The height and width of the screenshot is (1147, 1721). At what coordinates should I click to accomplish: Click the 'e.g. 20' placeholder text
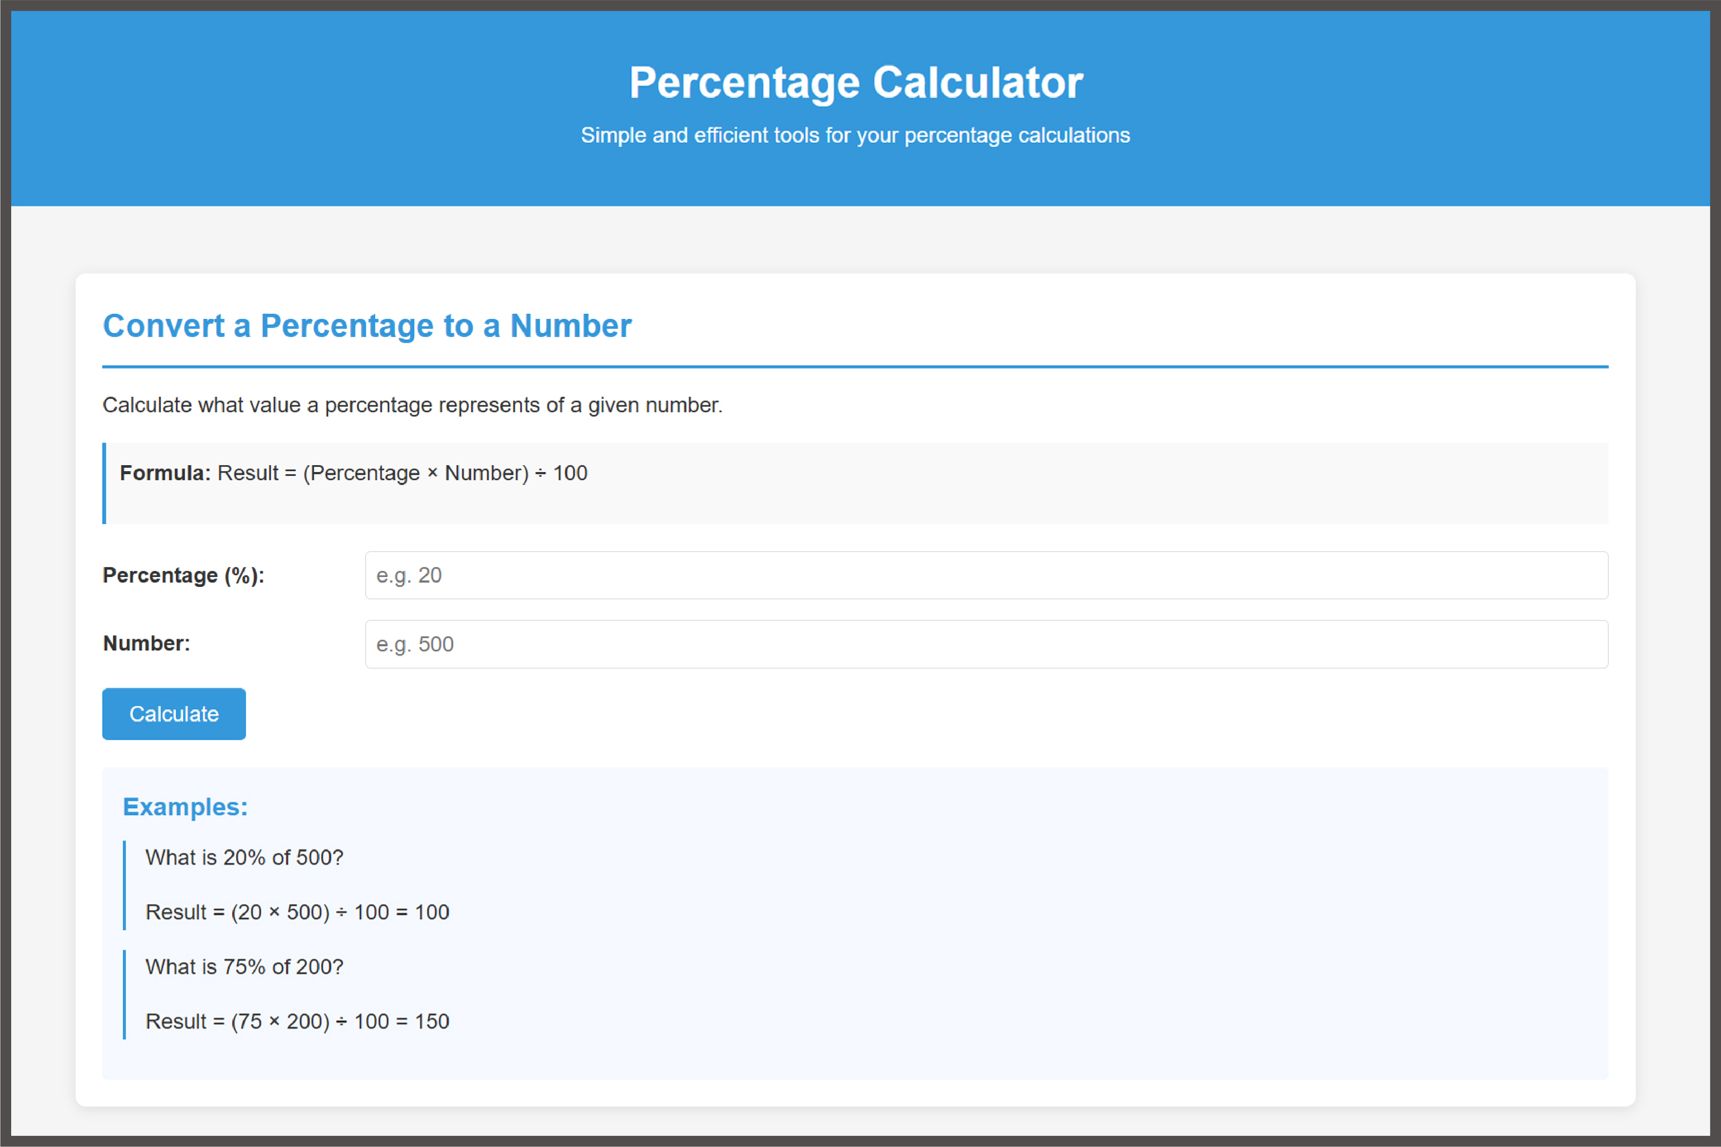[x=409, y=576]
